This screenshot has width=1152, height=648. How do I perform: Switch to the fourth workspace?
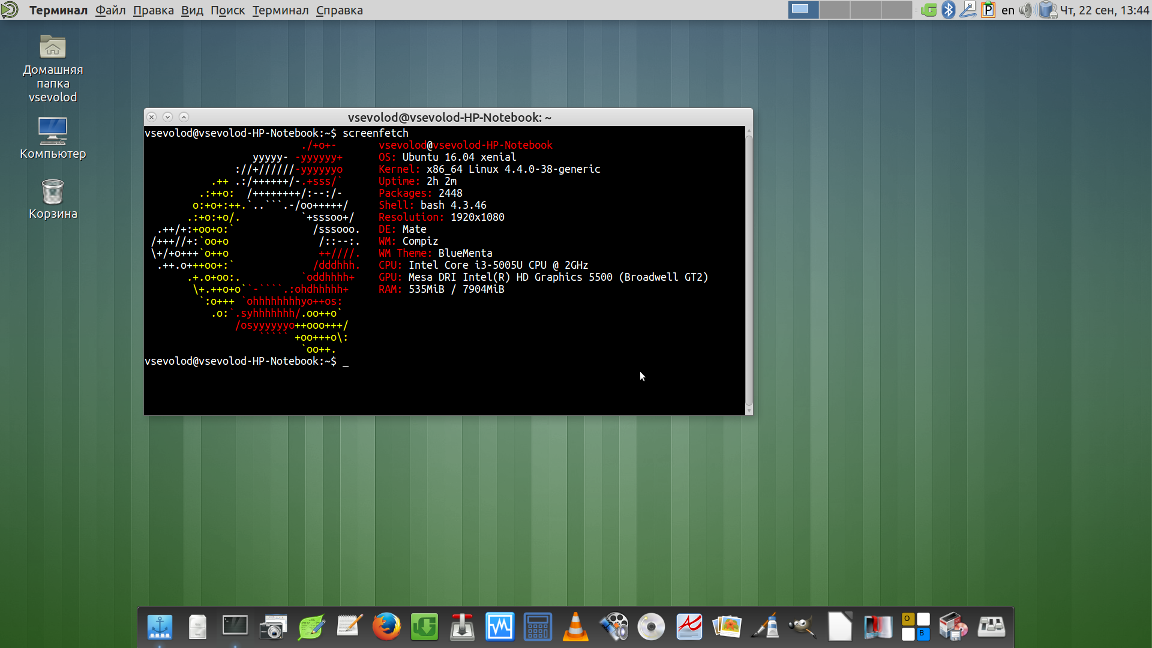(897, 10)
